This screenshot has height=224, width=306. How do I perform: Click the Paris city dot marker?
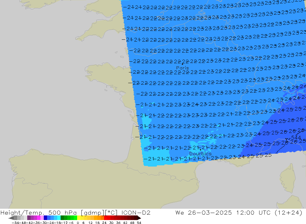coord(182,64)
